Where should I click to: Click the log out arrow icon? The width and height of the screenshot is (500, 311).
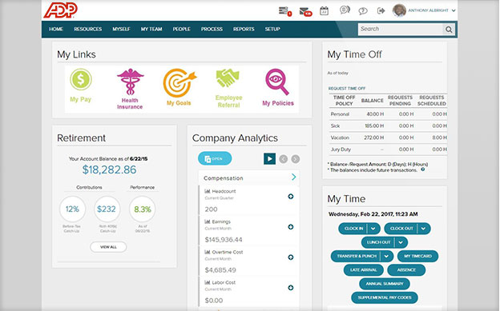(381, 11)
